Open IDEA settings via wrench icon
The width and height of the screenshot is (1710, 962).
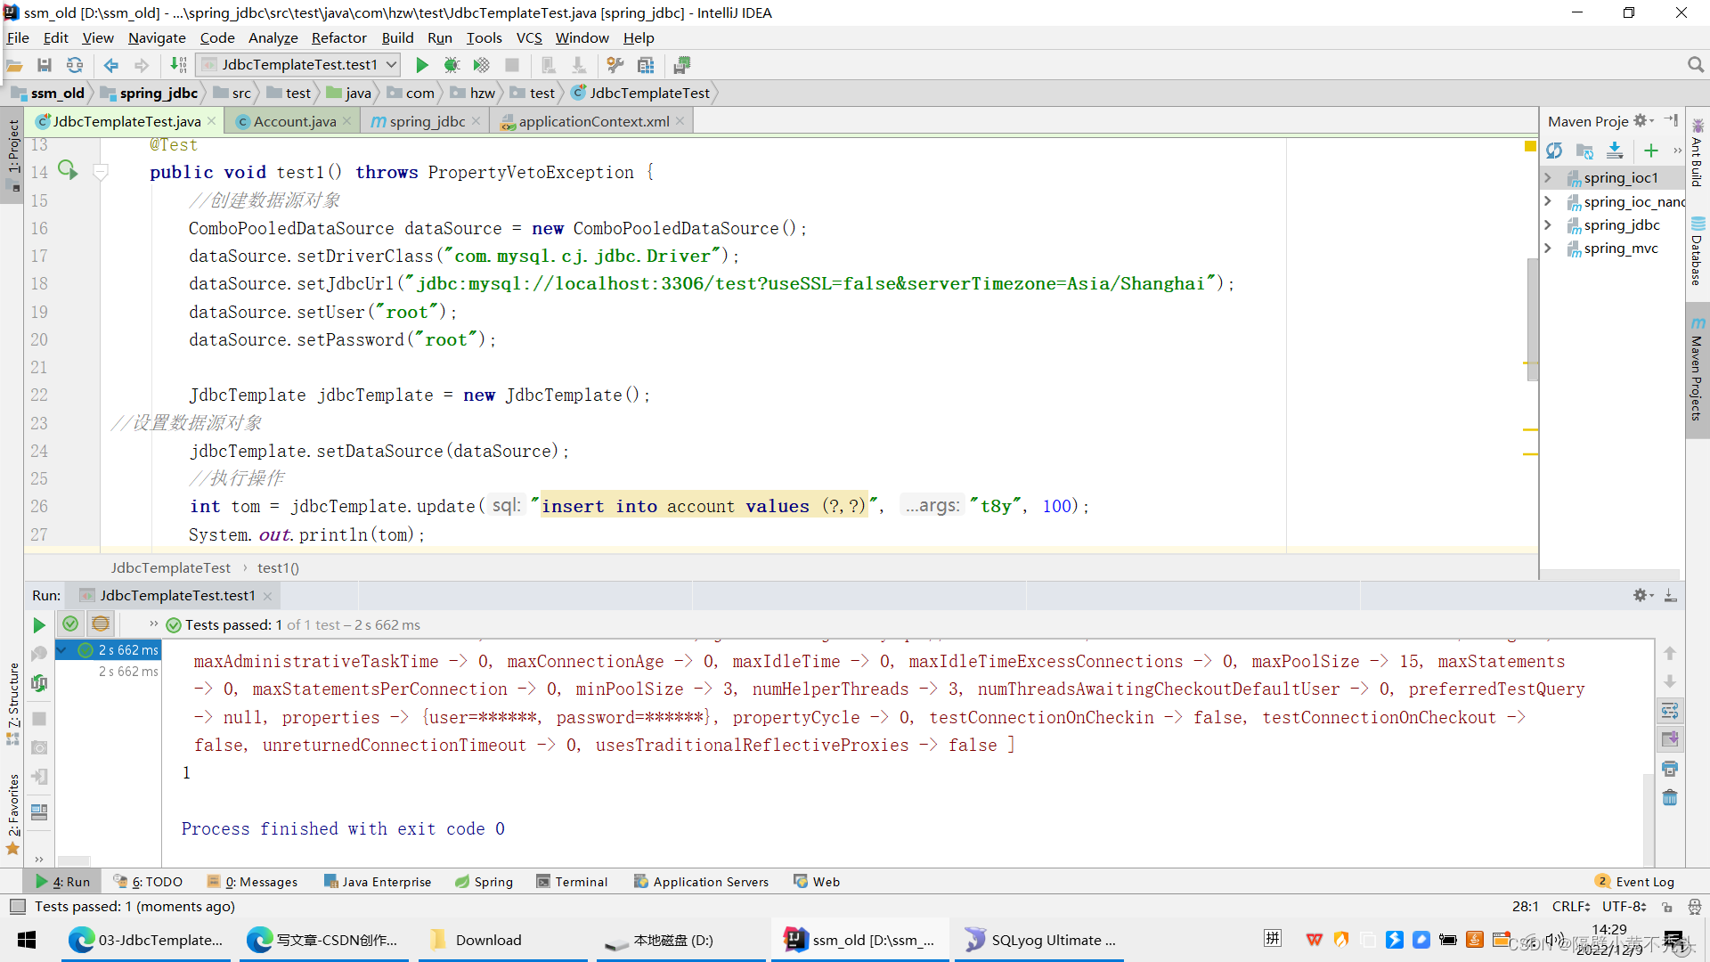click(615, 64)
